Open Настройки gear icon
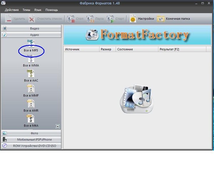 pyautogui.click(x=133, y=19)
